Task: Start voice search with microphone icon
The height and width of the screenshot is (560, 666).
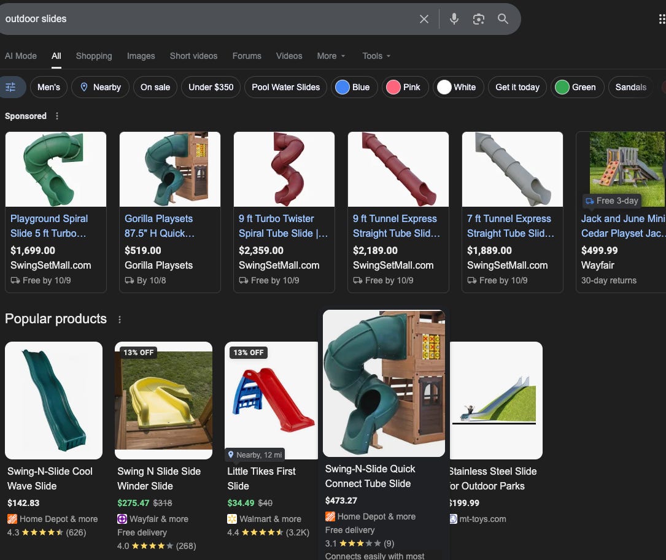Action: pos(454,19)
